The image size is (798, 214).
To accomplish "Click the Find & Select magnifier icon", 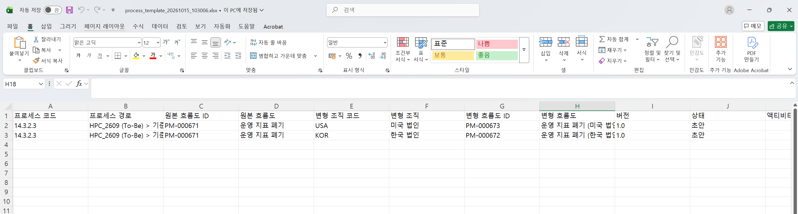I will (672, 42).
